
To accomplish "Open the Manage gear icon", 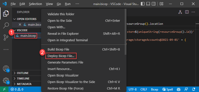I will (6, 81).
